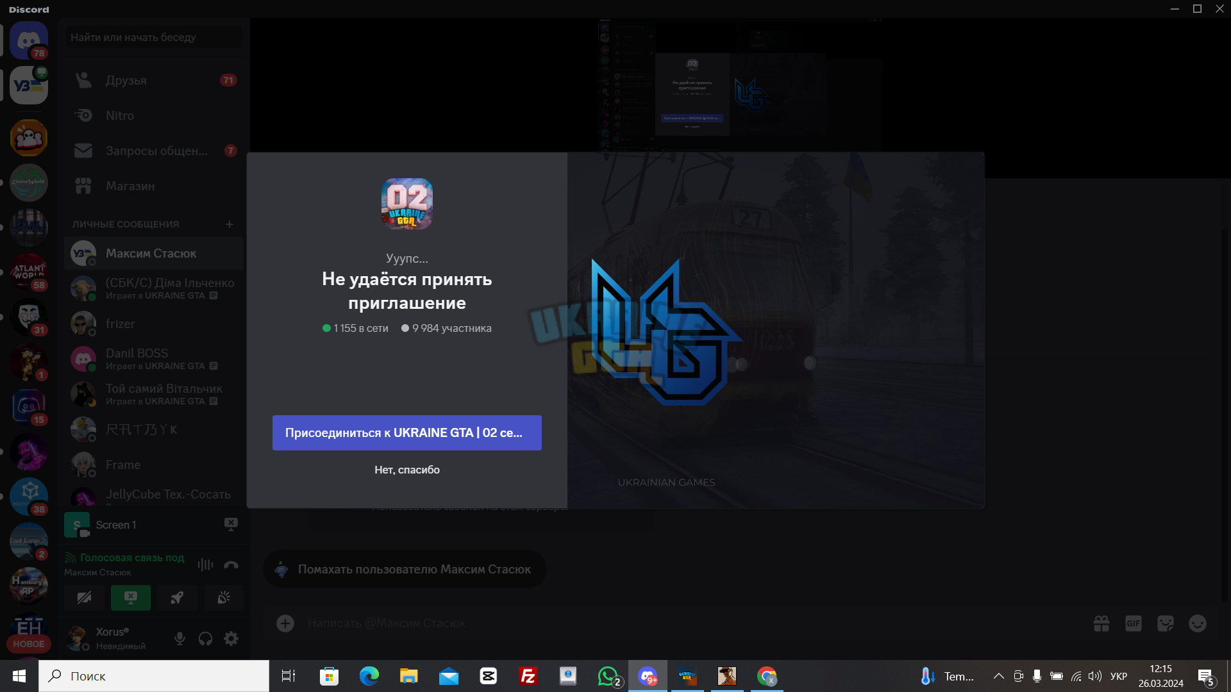
Task: Open the gift Nitro icon in chat bar
Action: click(1101, 623)
